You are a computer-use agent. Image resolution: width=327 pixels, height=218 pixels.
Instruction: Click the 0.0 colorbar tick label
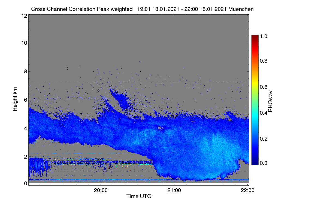[264, 163]
